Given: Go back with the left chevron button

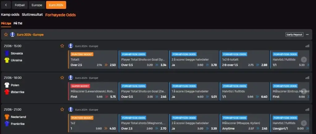Looking at the screenshot, I should (6, 5).
